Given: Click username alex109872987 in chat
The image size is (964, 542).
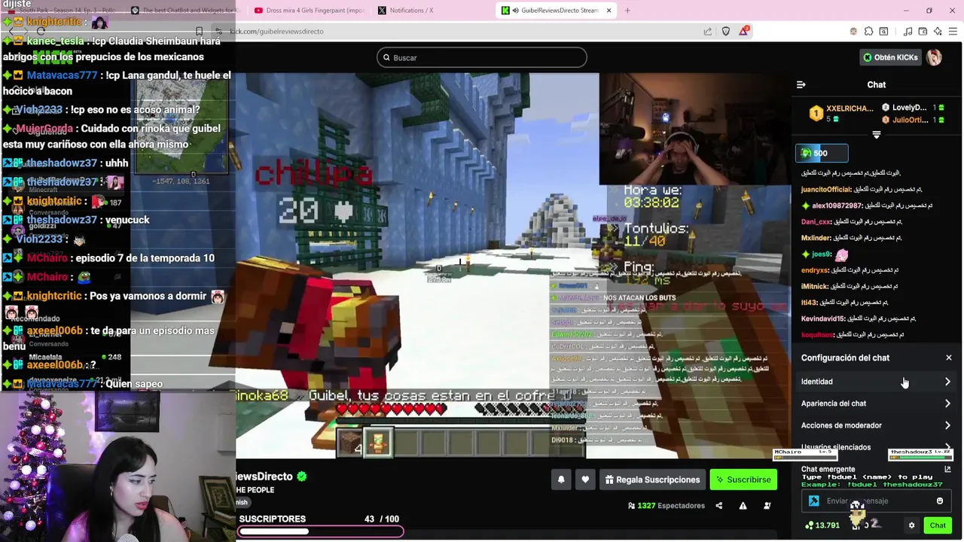Looking at the screenshot, I should pos(837,206).
